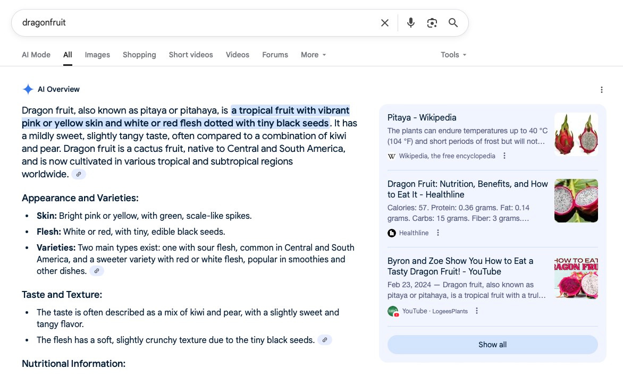623x377 pixels.
Task: Switch to the Videos tab
Action: click(x=237, y=55)
